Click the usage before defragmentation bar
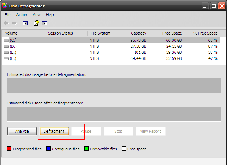 [x=114, y=86]
